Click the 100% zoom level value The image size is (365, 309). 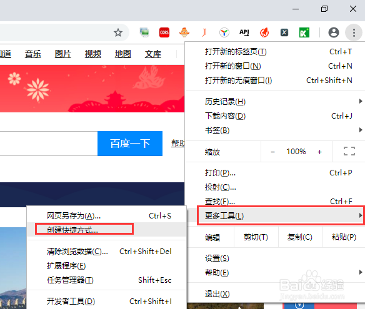click(296, 152)
